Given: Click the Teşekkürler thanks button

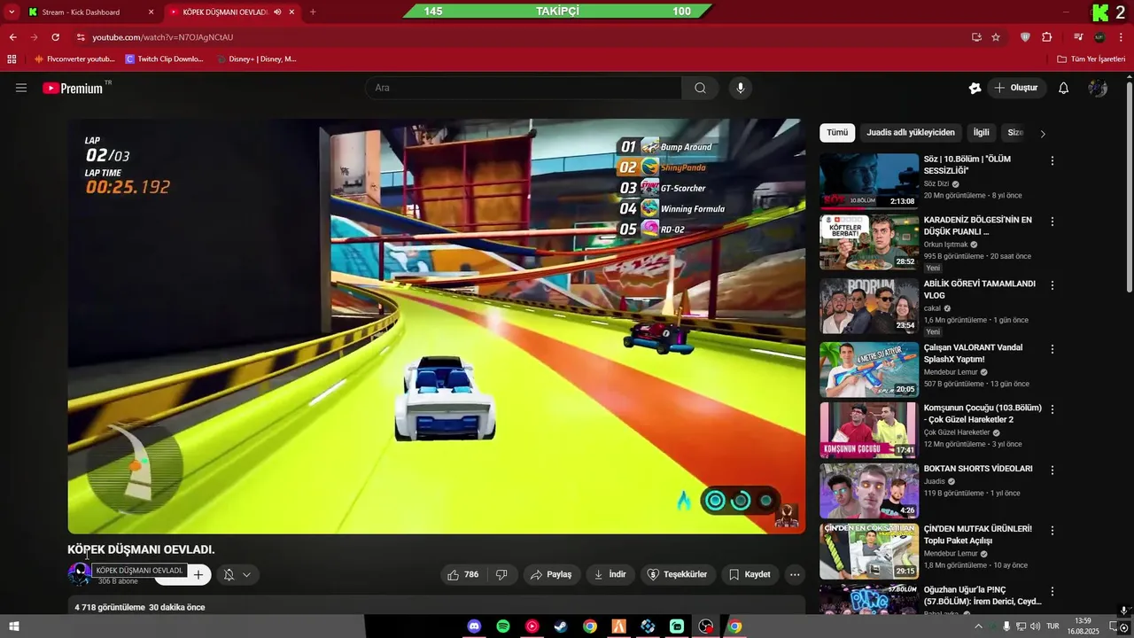Looking at the screenshot, I should (x=678, y=574).
